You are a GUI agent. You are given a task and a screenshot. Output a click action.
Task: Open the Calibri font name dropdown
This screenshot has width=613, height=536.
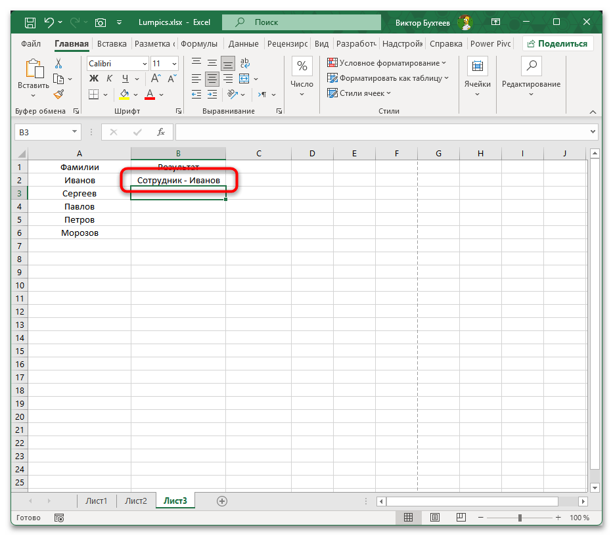point(144,64)
